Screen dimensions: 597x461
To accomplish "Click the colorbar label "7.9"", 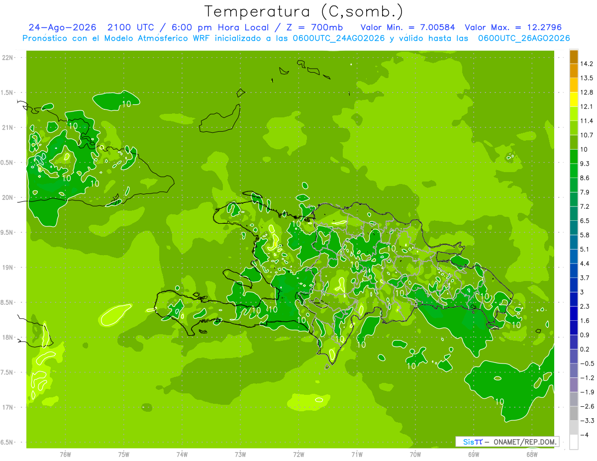I will (585, 192).
